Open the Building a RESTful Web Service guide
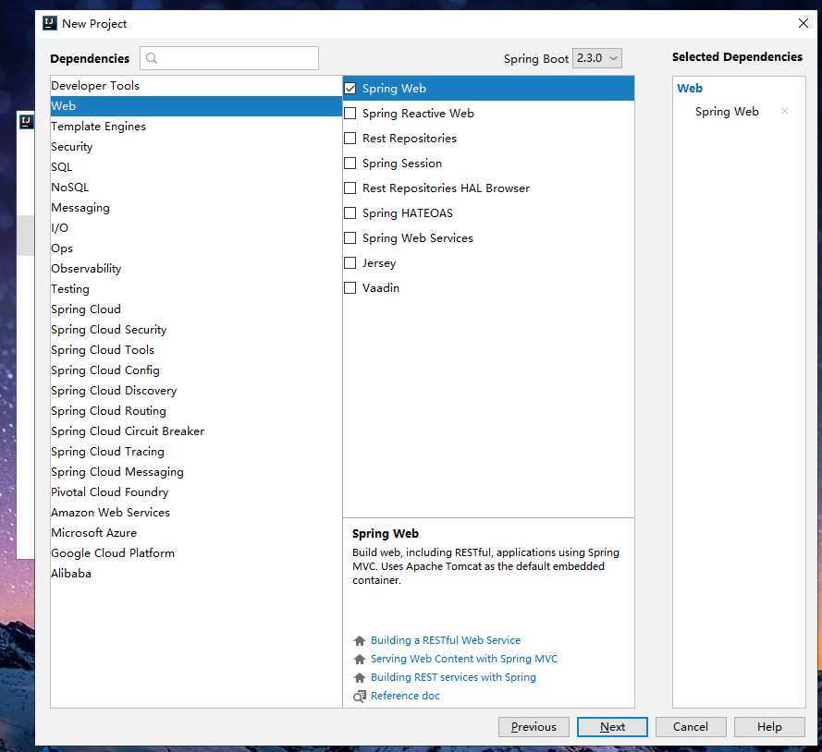Screen dimensions: 822x752 tap(446, 640)
